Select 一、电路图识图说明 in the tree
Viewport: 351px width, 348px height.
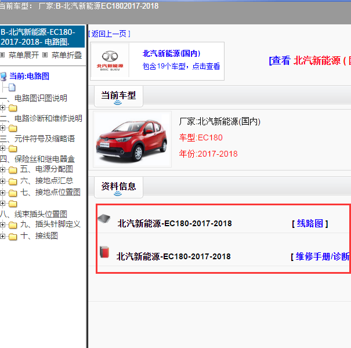[34, 98]
